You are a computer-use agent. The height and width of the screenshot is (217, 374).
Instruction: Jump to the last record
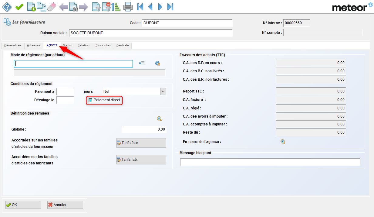(170, 6)
